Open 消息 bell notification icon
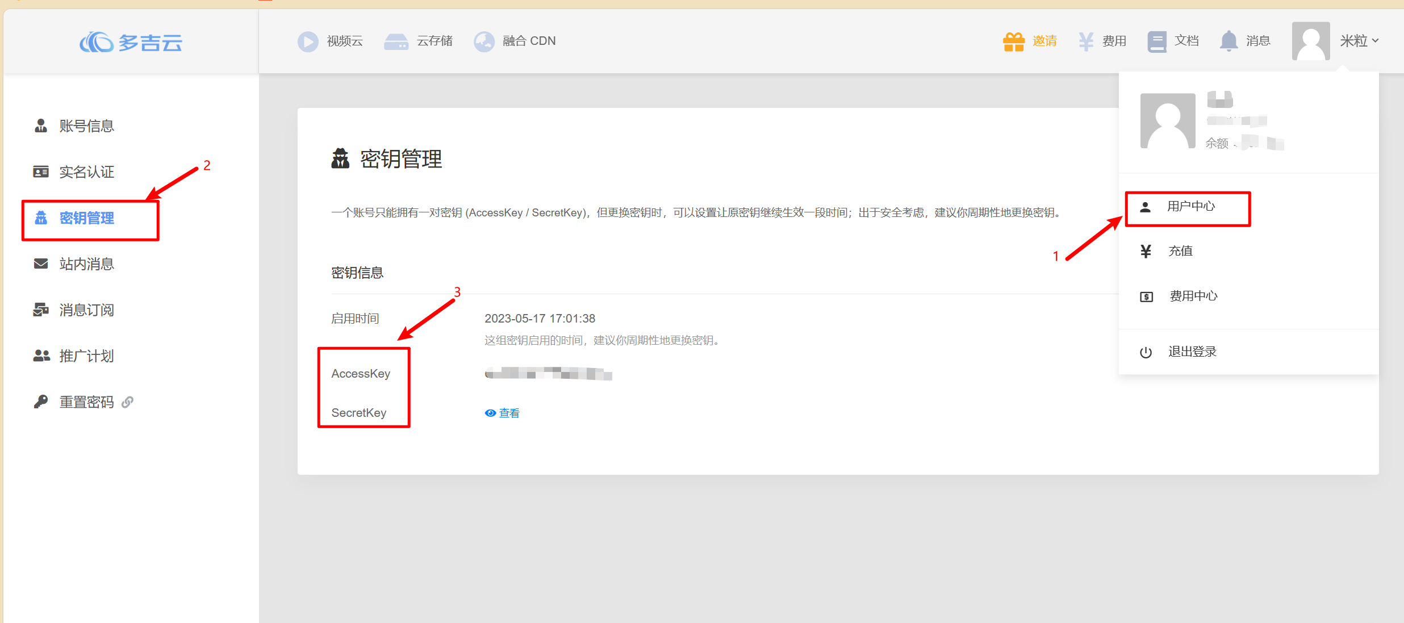The height and width of the screenshot is (623, 1404). click(x=1228, y=41)
